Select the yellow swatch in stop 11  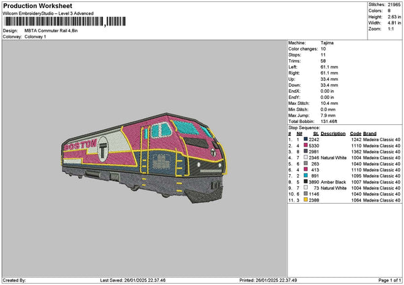click(x=306, y=200)
